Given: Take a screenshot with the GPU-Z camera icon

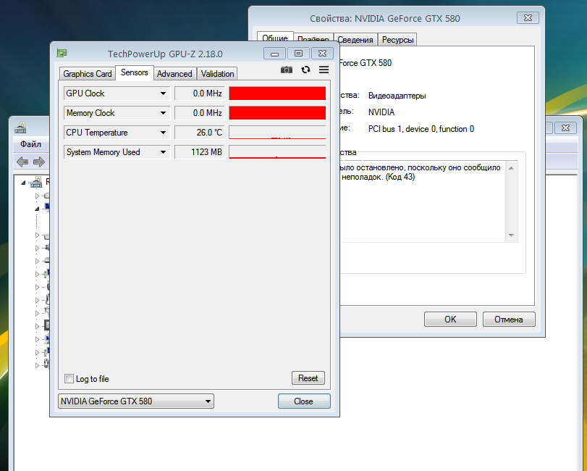Looking at the screenshot, I should pyautogui.click(x=287, y=70).
